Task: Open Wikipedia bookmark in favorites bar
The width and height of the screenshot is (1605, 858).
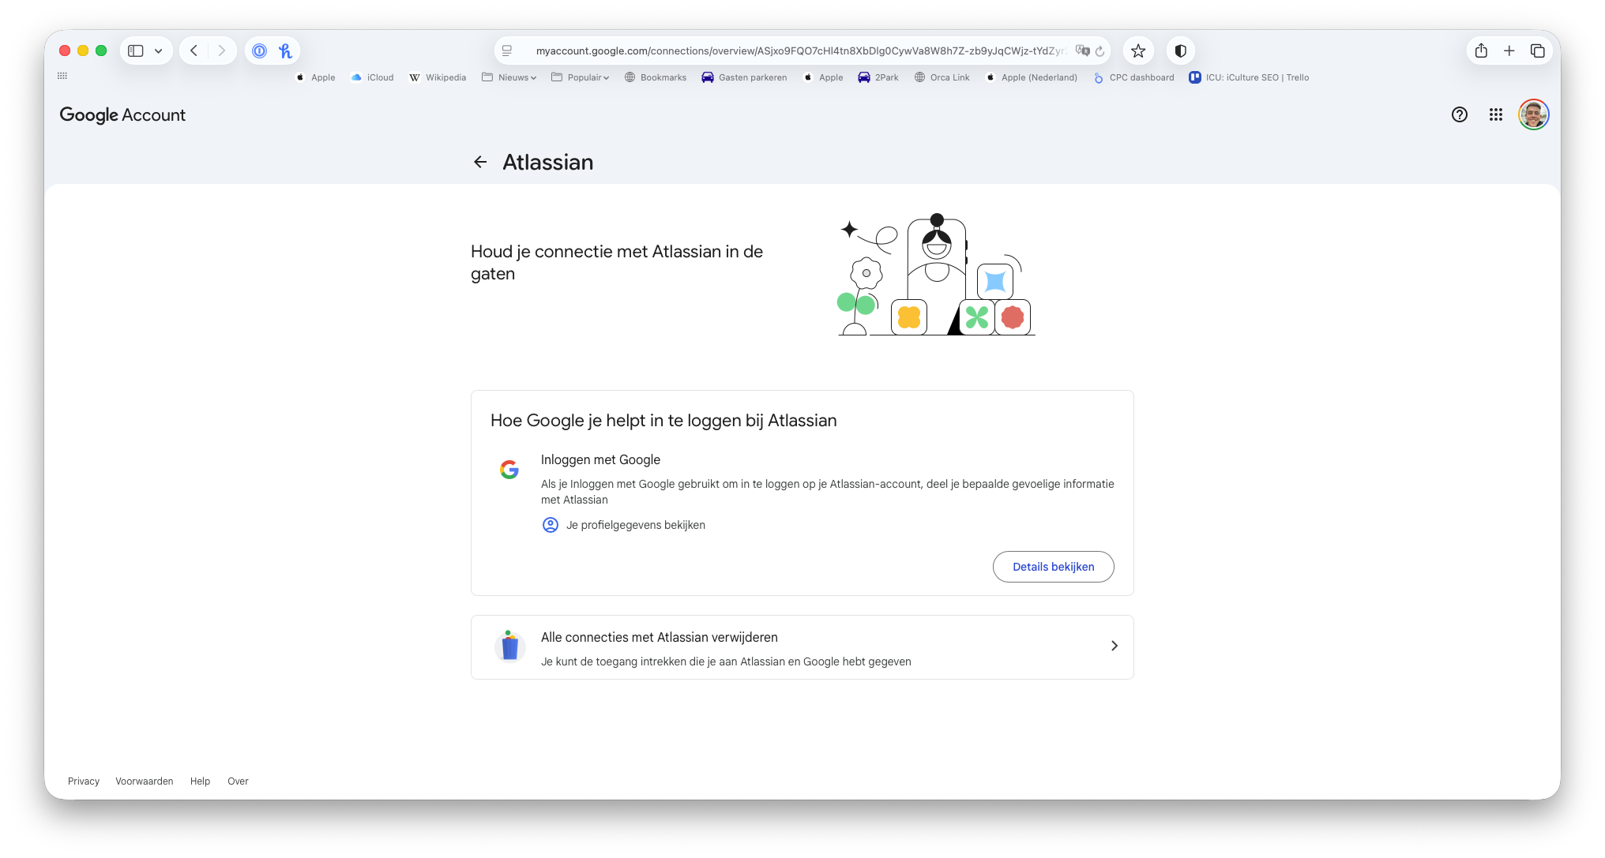Action: pos(438,77)
